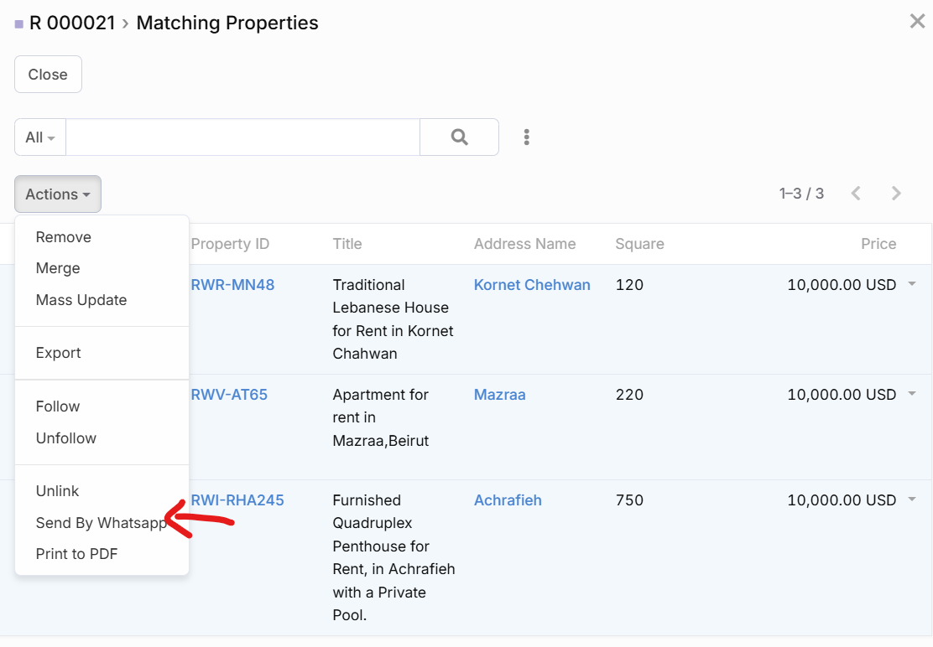Screen dimensions: 933x647
Task: Open row menu for RWI-RHA245 property
Action: point(912,500)
